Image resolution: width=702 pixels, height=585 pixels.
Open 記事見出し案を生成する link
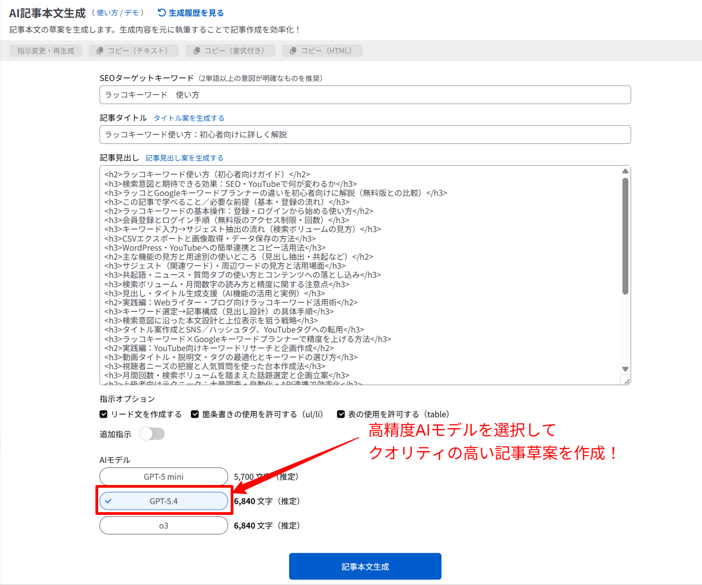[184, 158]
